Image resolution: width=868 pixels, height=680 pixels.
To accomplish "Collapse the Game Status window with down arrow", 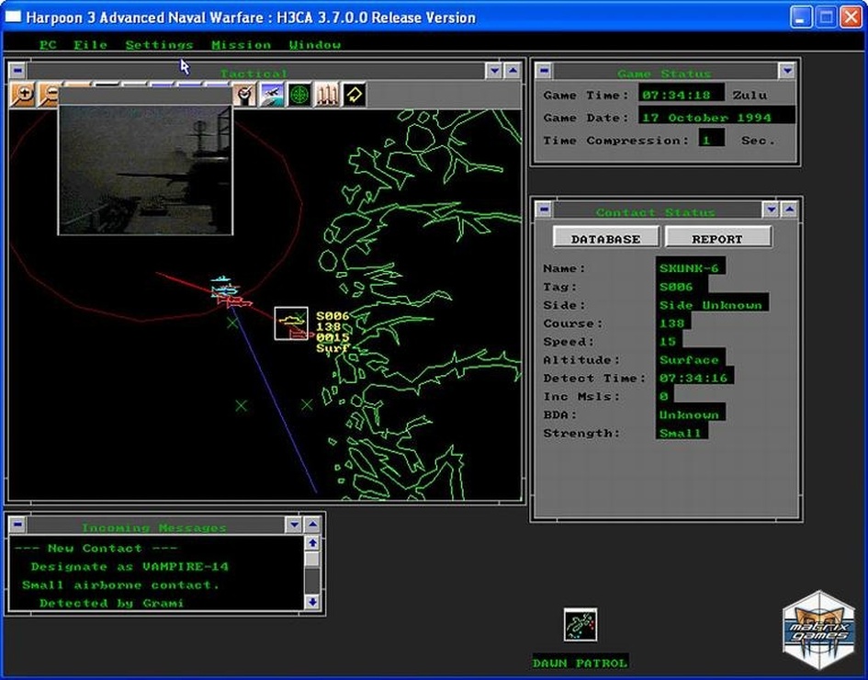I will [786, 71].
